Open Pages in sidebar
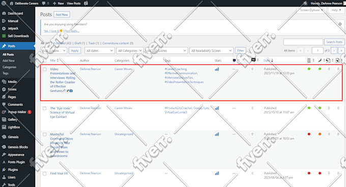 pos(12,97)
